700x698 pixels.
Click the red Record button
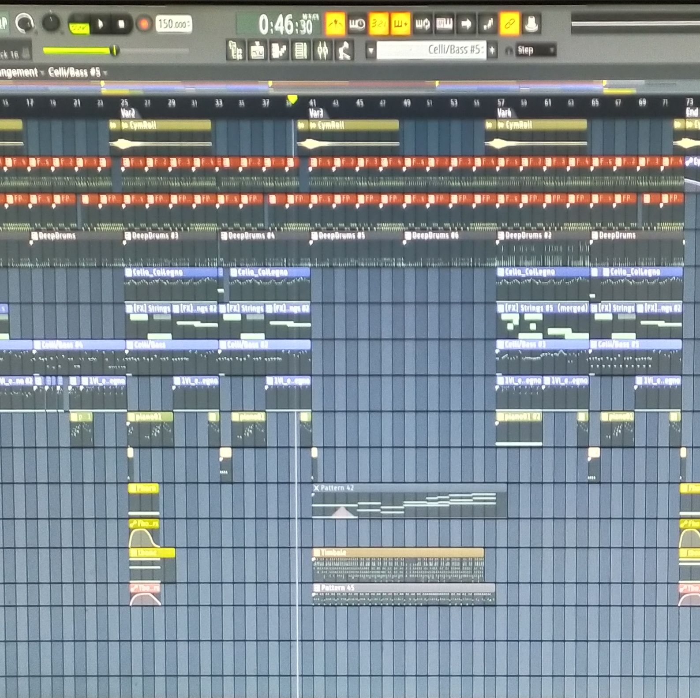143,24
